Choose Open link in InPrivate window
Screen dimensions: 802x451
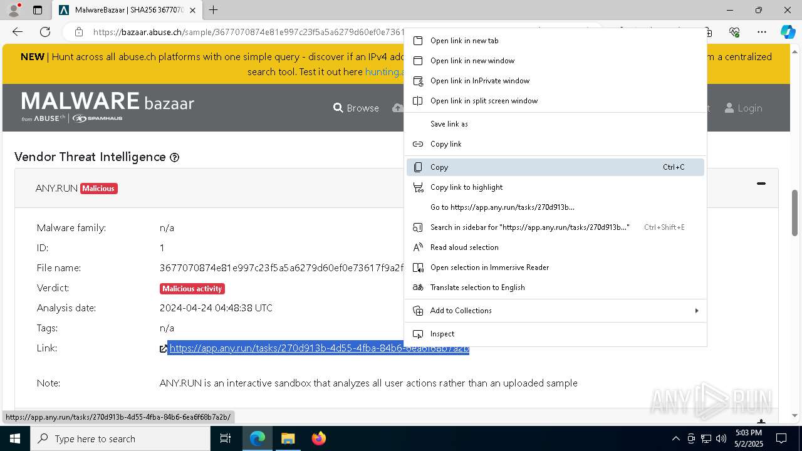pyautogui.click(x=555, y=81)
